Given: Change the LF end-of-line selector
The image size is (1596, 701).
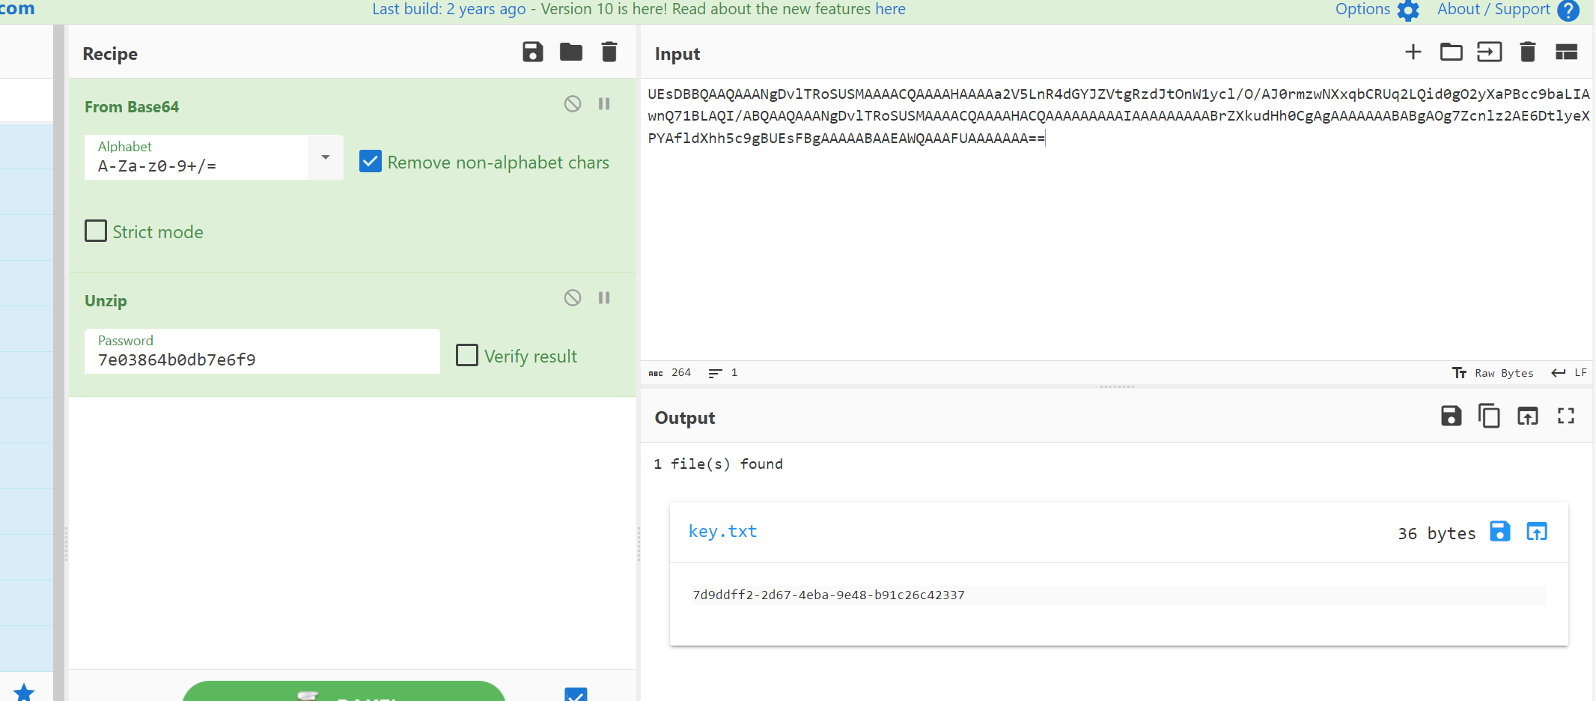Looking at the screenshot, I should 1569,373.
